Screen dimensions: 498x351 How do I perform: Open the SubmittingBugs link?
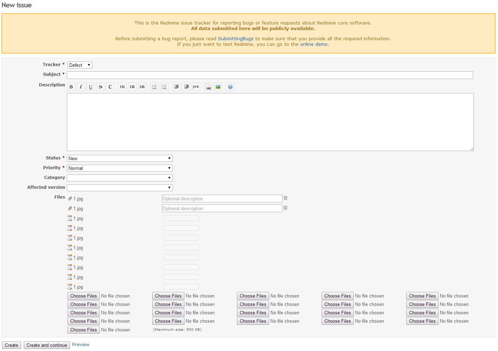(236, 39)
